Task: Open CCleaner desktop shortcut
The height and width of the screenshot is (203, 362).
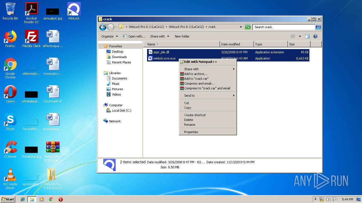Action: click(x=10, y=149)
